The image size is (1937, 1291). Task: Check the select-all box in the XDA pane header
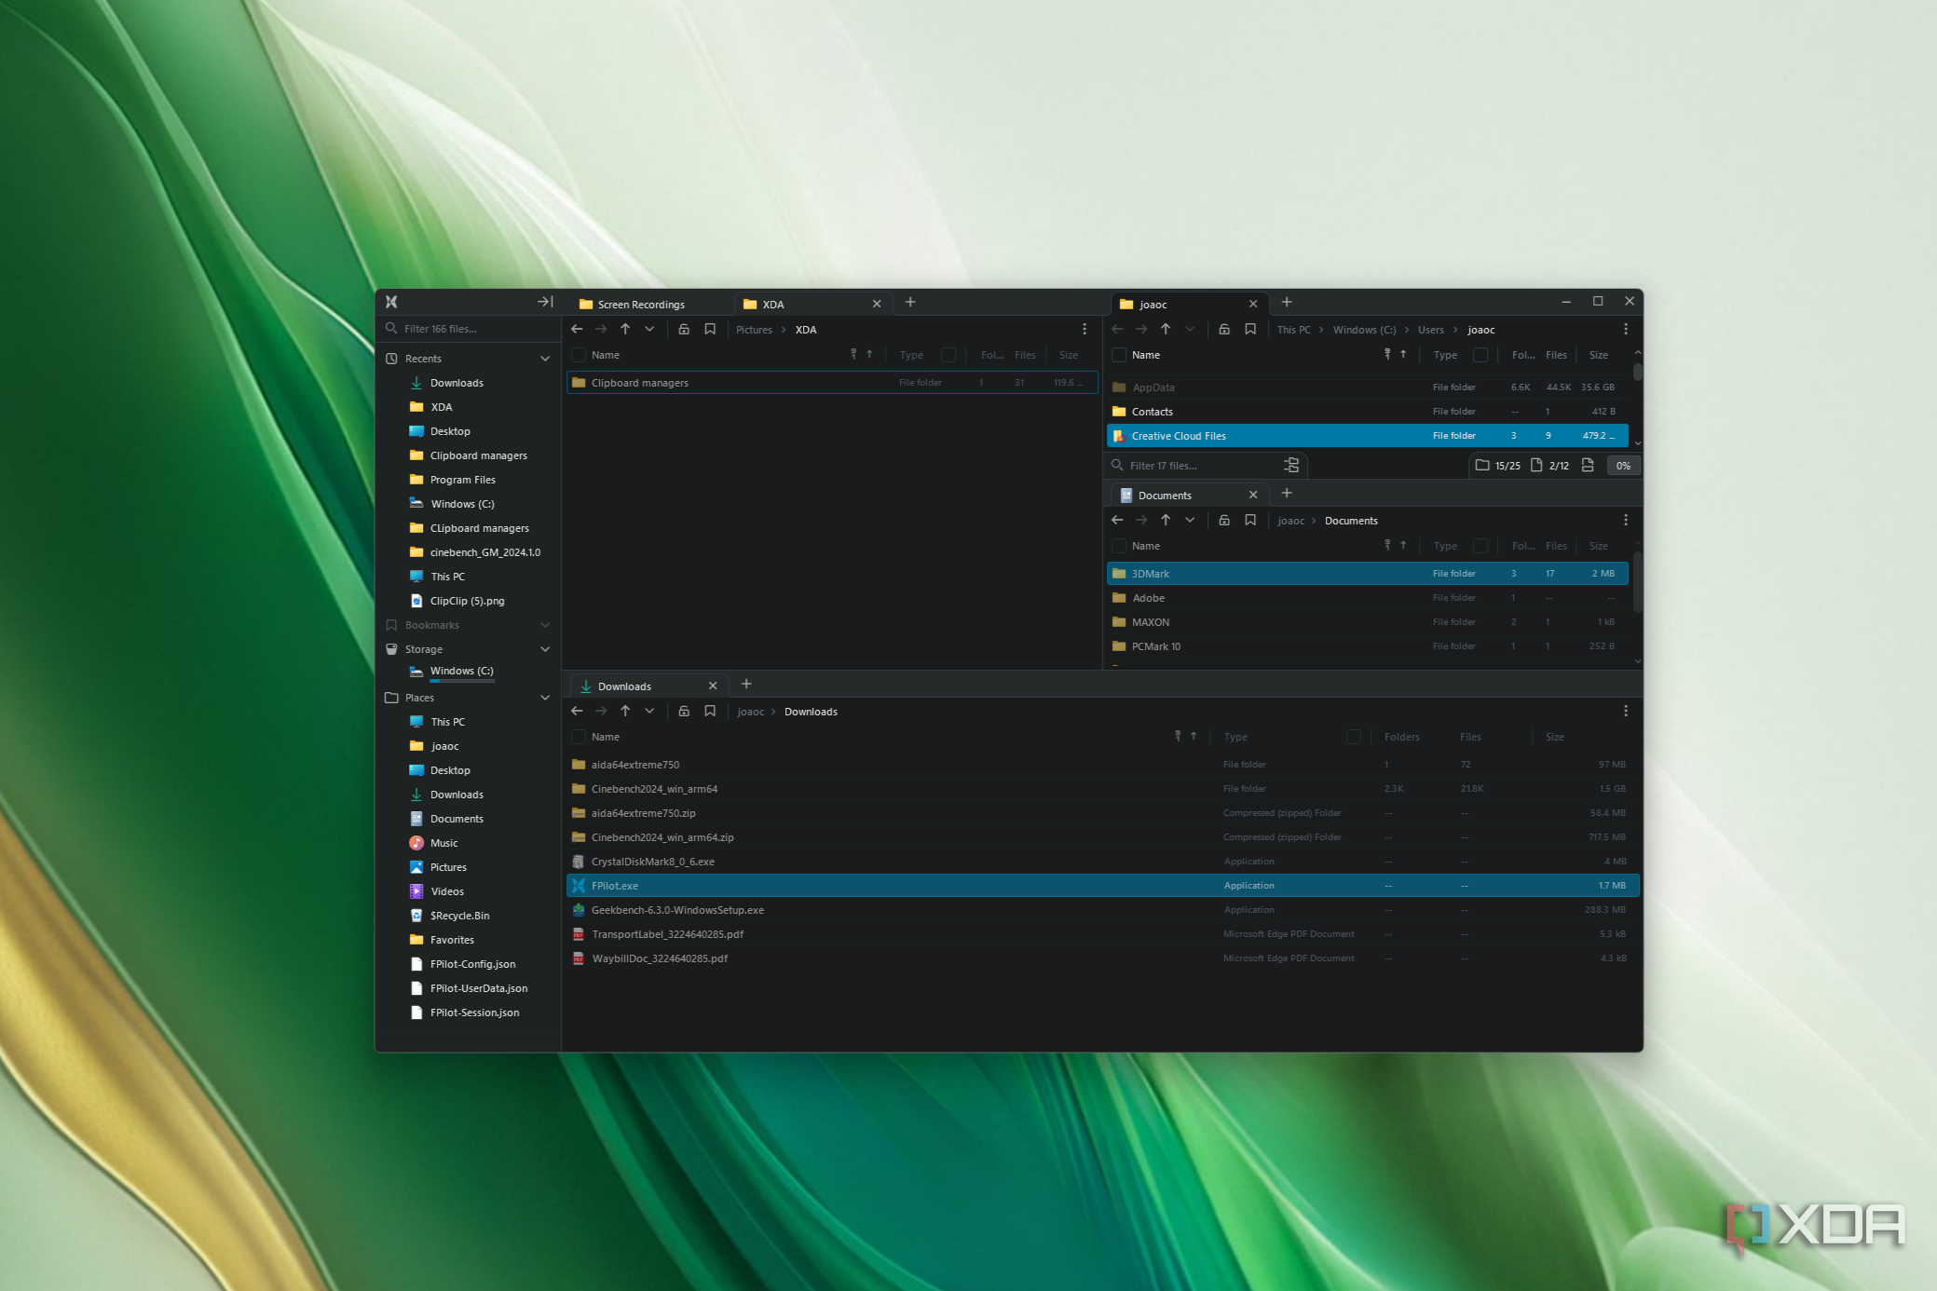(579, 355)
